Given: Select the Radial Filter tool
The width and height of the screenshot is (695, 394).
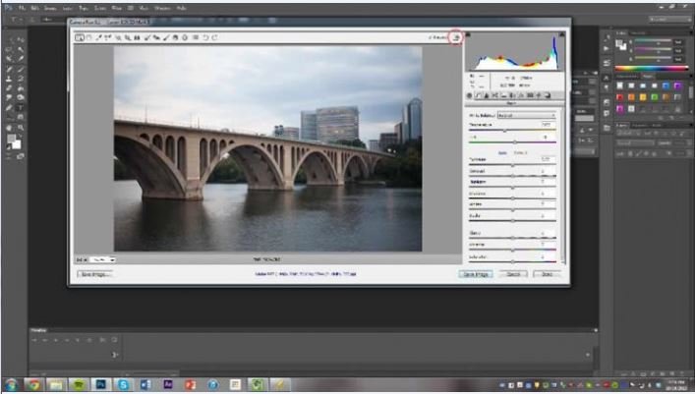Looking at the screenshot, I should (x=185, y=37).
